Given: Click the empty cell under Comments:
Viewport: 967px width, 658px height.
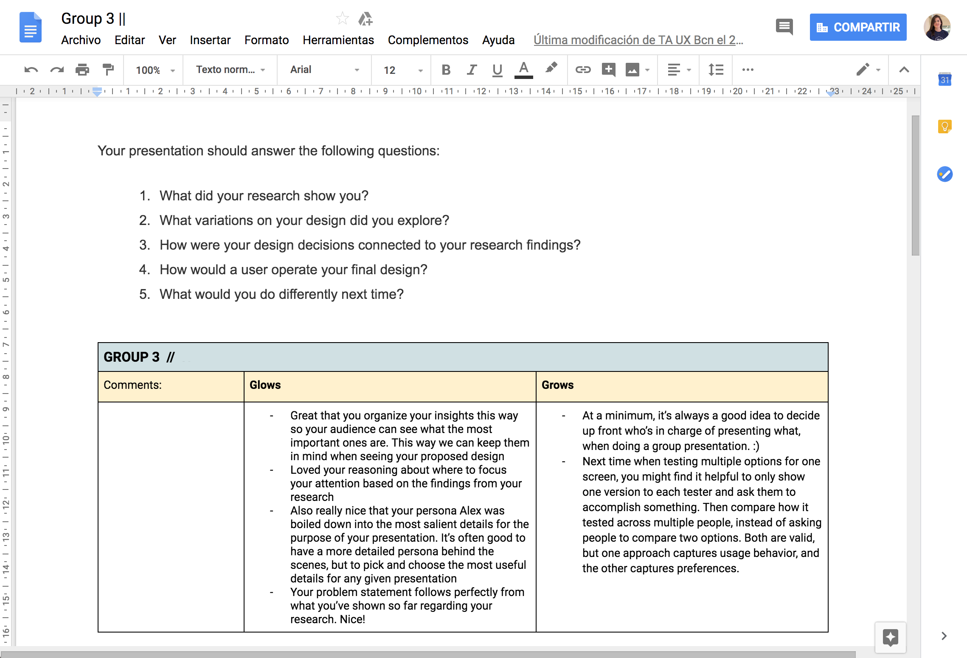Looking at the screenshot, I should click(x=171, y=517).
